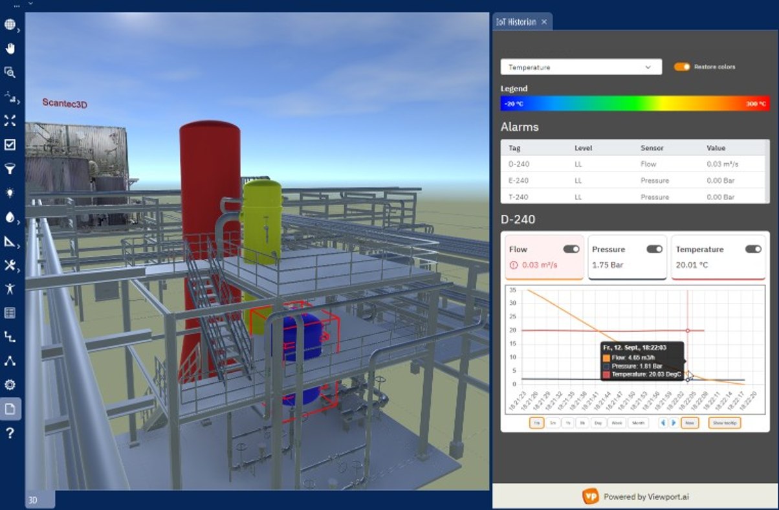This screenshot has width=779, height=510.
Task: Select the triangle measure tool
Action: 10,241
